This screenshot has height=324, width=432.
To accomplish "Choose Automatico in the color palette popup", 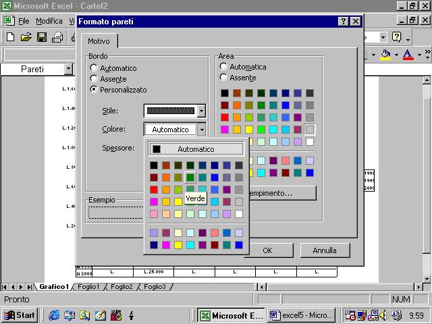I will pyautogui.click(x=196, y=149).
